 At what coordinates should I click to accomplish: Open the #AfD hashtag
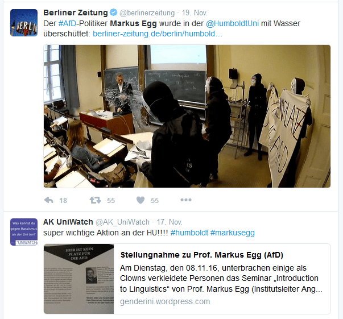point(67,23)
